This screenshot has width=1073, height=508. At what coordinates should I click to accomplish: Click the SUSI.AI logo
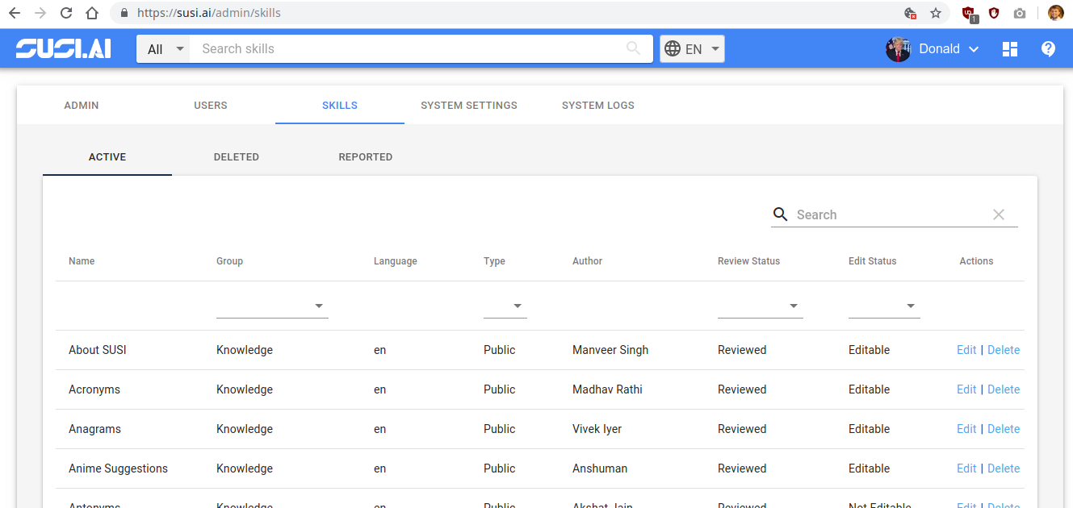pos(63,48)
